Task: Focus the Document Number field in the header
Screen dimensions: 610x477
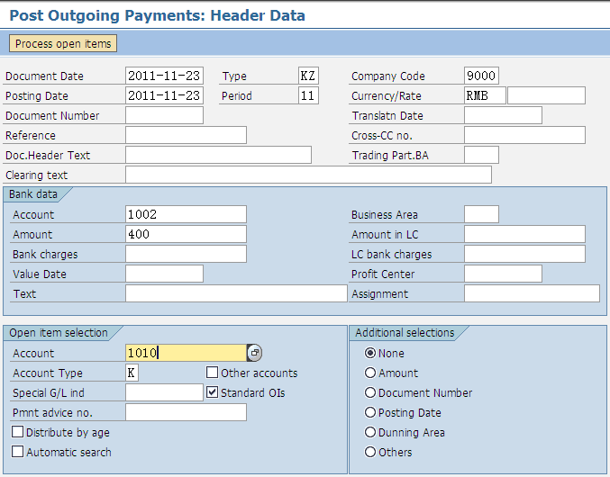Action: pyautogui.click(x=164, y=115)
